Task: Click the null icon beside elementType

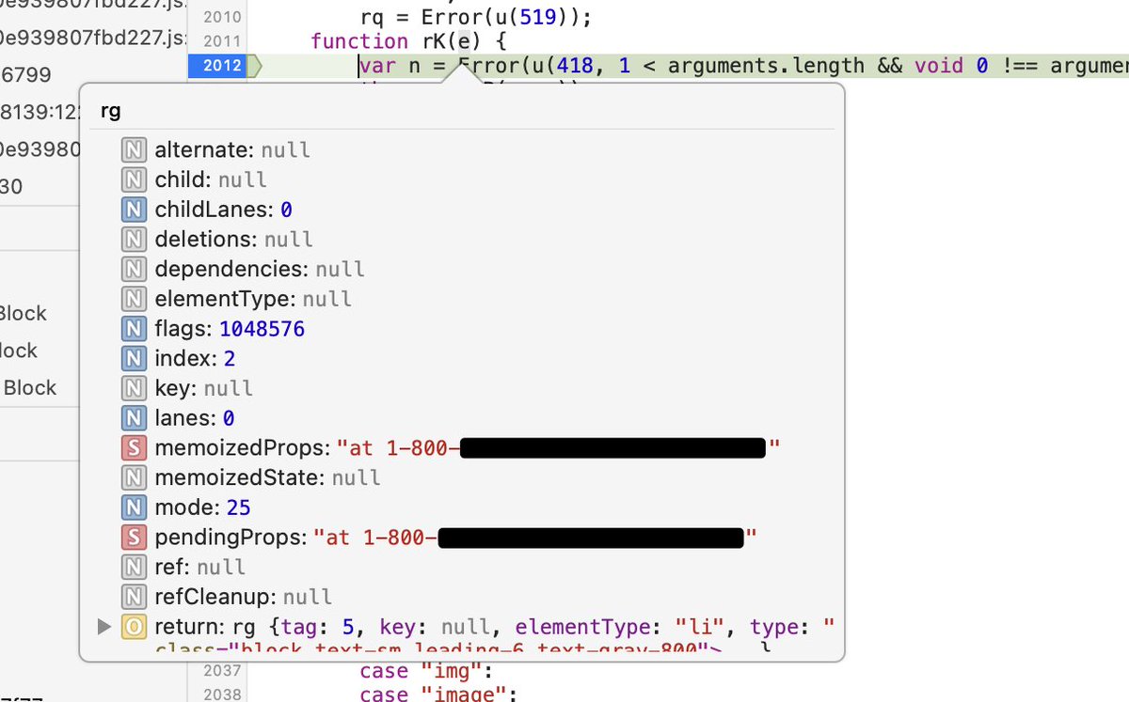Action: tap(135, 299)
